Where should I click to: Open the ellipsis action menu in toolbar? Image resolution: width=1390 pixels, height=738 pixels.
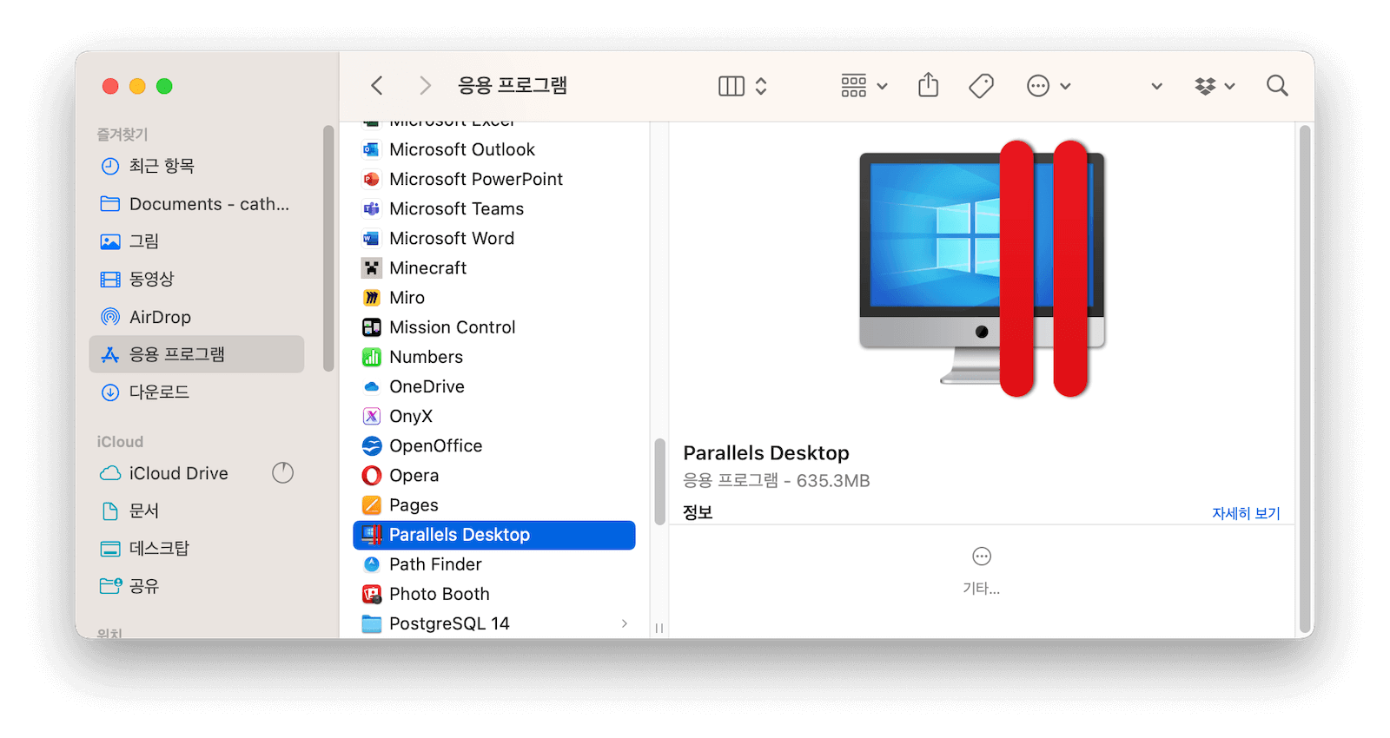pos(1048,86)
